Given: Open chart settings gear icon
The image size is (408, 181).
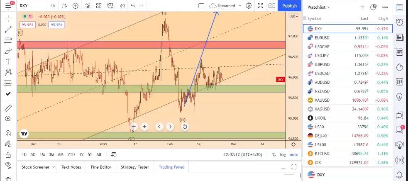Looking at the screenshot, I should [x=249, y=6].
